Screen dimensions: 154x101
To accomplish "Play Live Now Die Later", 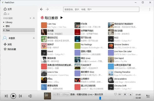I will [x=124, y=53].
